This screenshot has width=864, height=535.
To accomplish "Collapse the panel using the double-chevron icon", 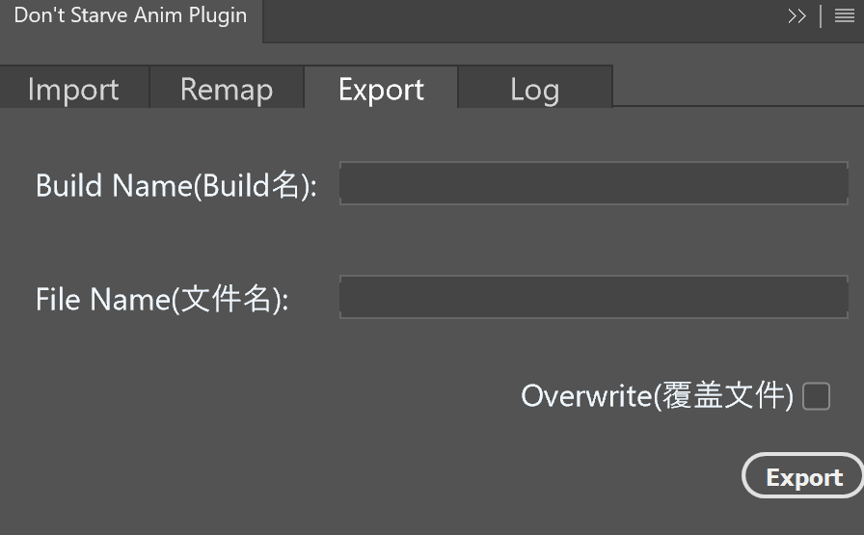I will tap(796, 16).
